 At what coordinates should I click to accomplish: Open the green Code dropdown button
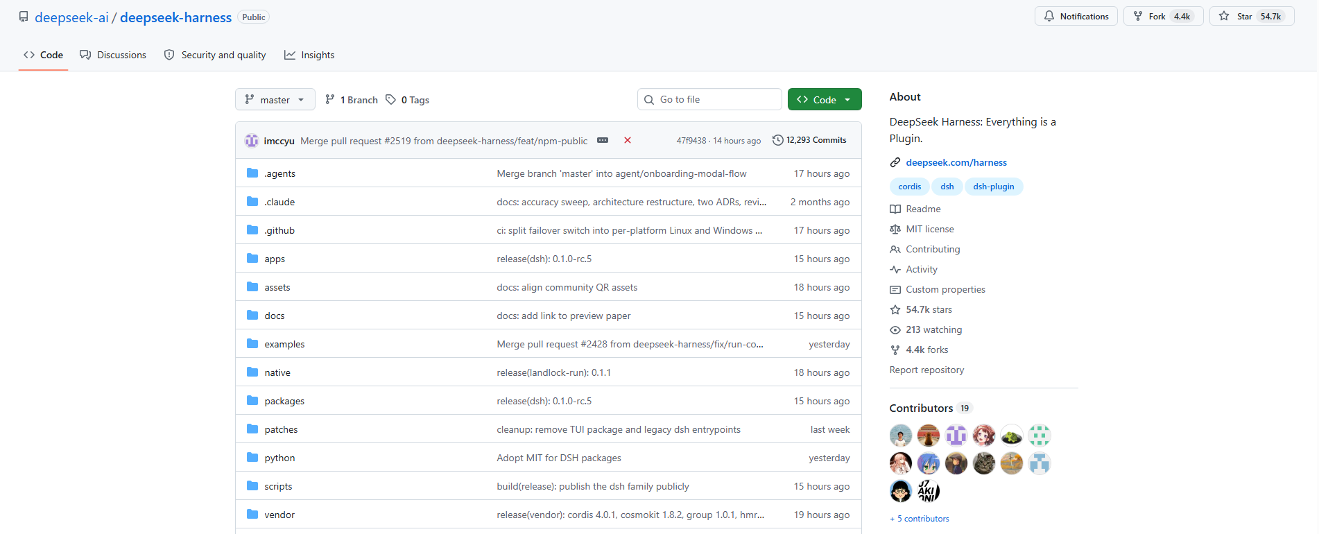click(825, 100)
